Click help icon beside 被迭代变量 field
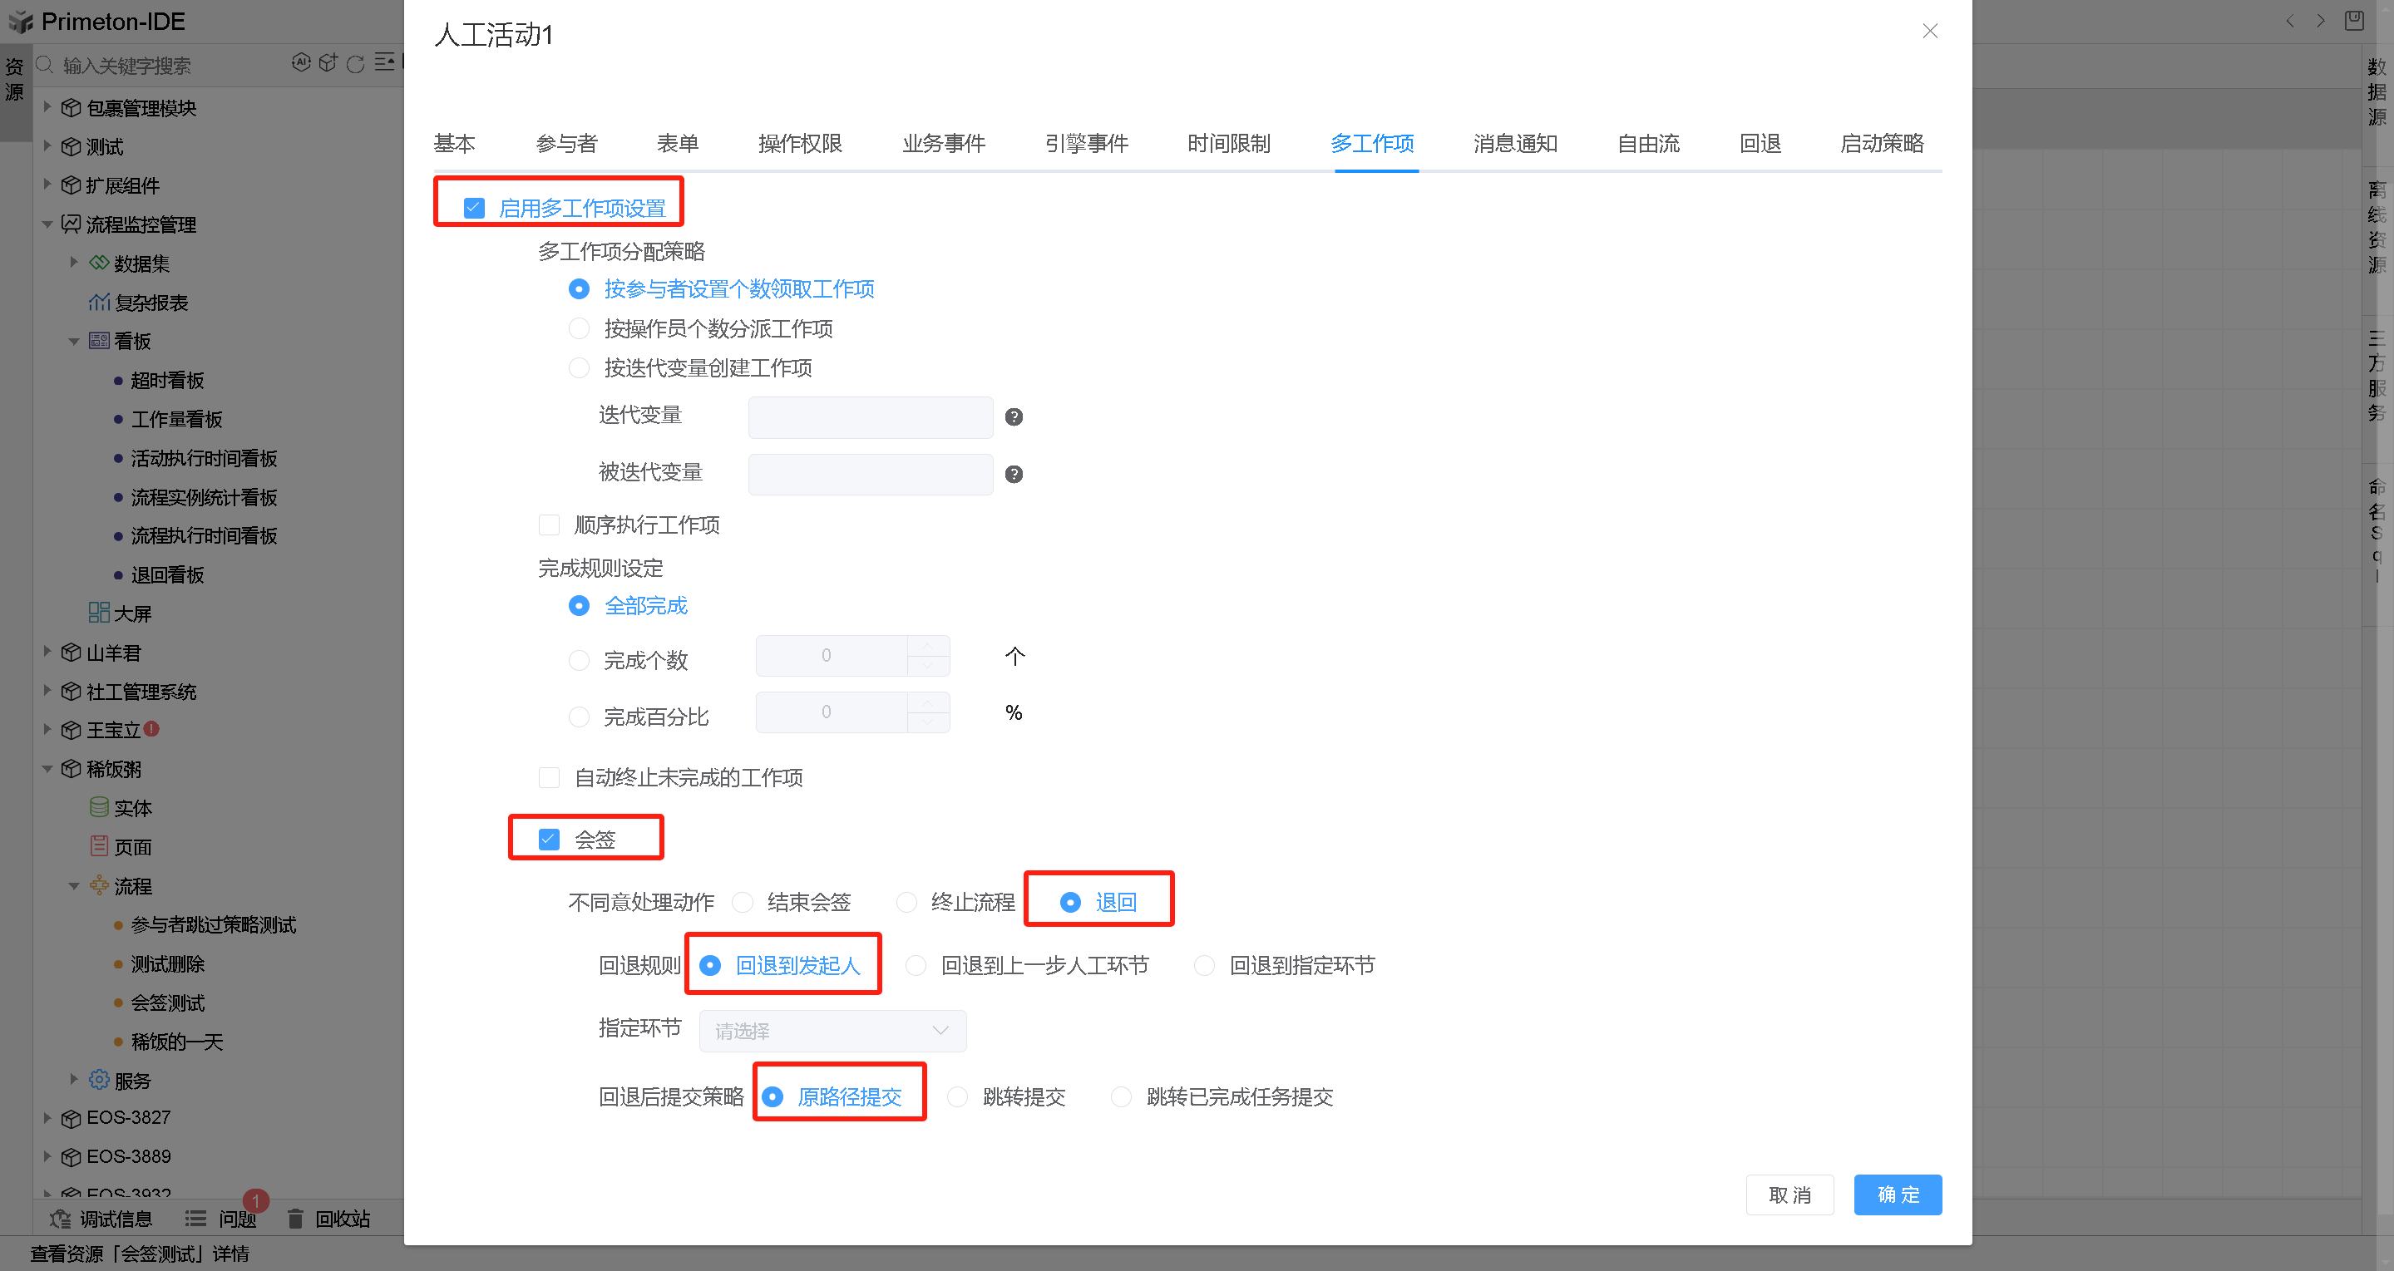 point(1014,474)
